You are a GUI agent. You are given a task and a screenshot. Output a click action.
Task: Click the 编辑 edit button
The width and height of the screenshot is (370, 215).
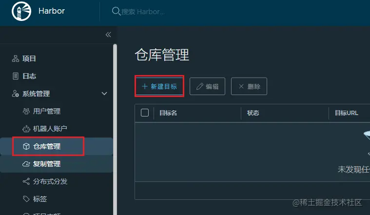click(x=207, y=86)
